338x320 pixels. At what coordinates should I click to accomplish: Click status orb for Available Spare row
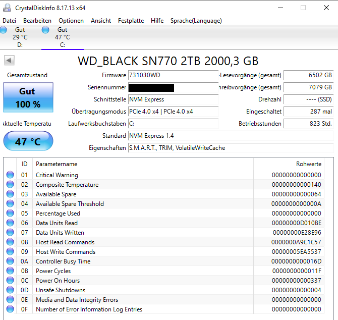click(10, 194)
